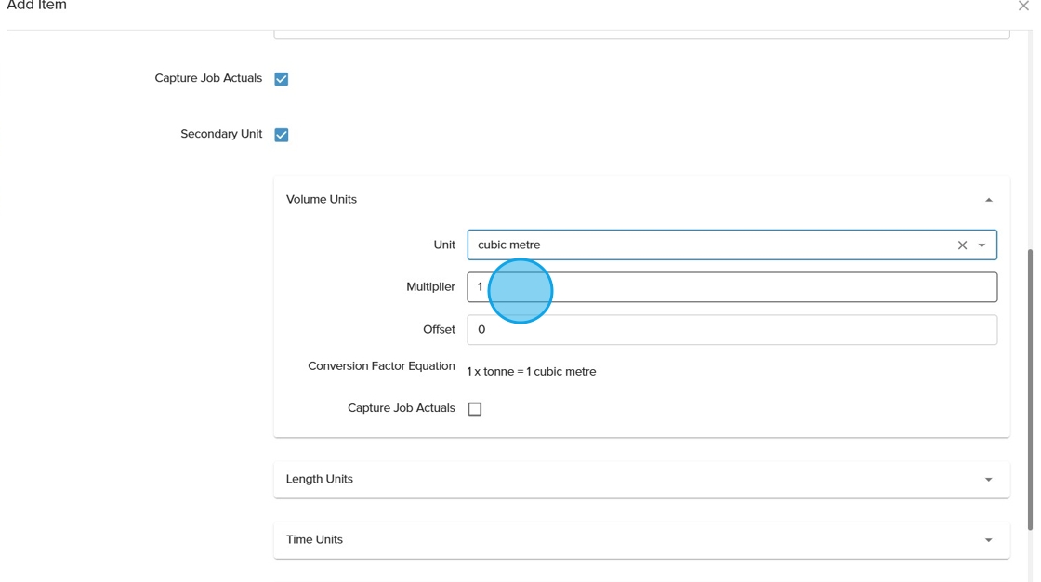This screenshot has width=1041, height=582.
Task: Expand the Length Units chevron
Action: (x=988, y=480)
